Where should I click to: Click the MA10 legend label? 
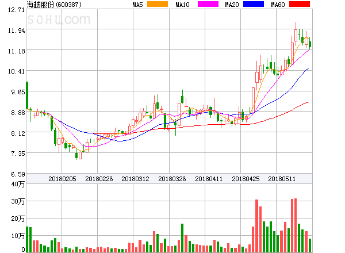[x=182, y=5]
